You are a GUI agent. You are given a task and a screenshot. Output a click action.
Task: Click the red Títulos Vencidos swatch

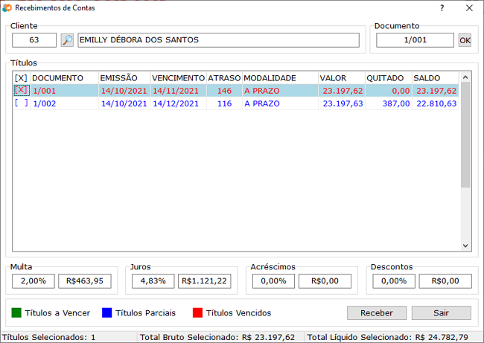pos(197,312)
